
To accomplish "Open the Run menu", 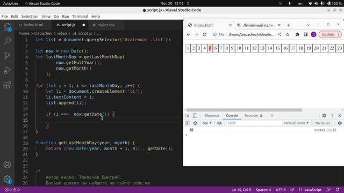I will pos(66,17).
